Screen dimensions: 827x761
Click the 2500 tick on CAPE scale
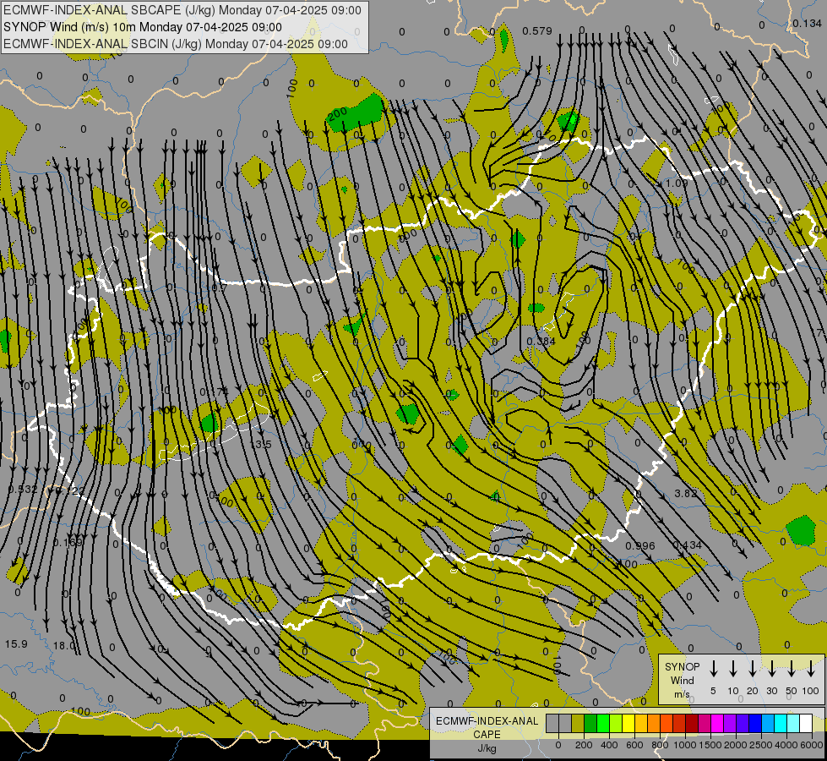pos(761,745)
